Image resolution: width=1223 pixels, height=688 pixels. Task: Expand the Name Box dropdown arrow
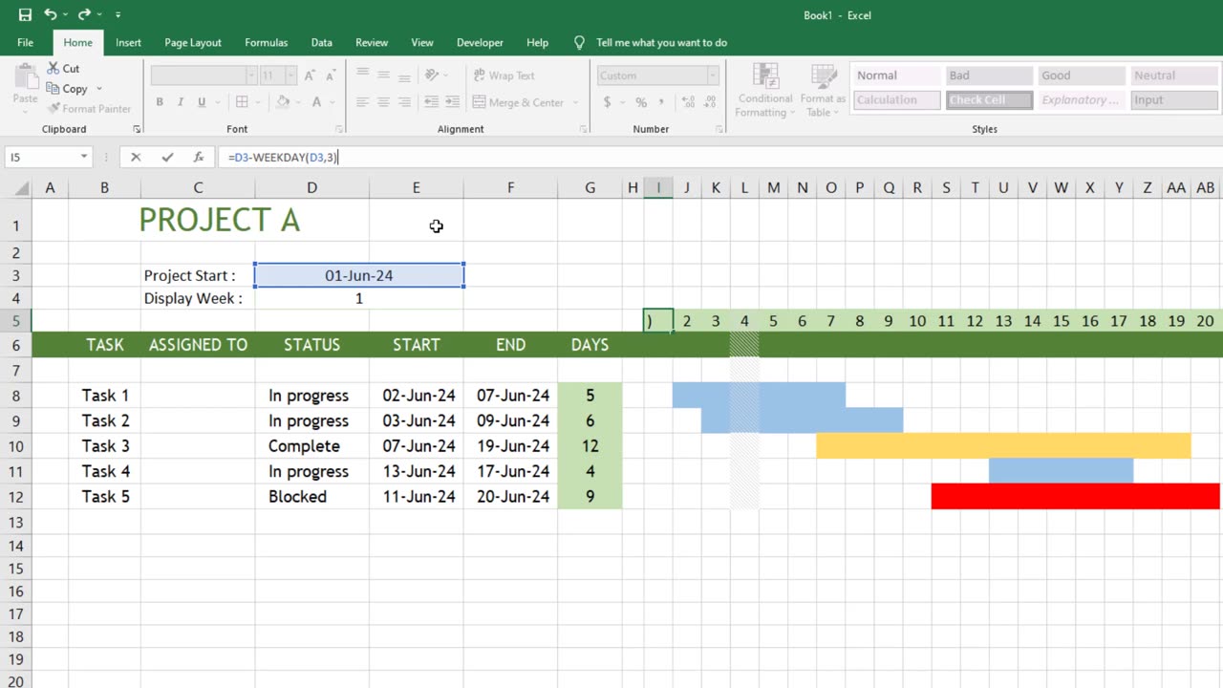click(x=84, y=157)
